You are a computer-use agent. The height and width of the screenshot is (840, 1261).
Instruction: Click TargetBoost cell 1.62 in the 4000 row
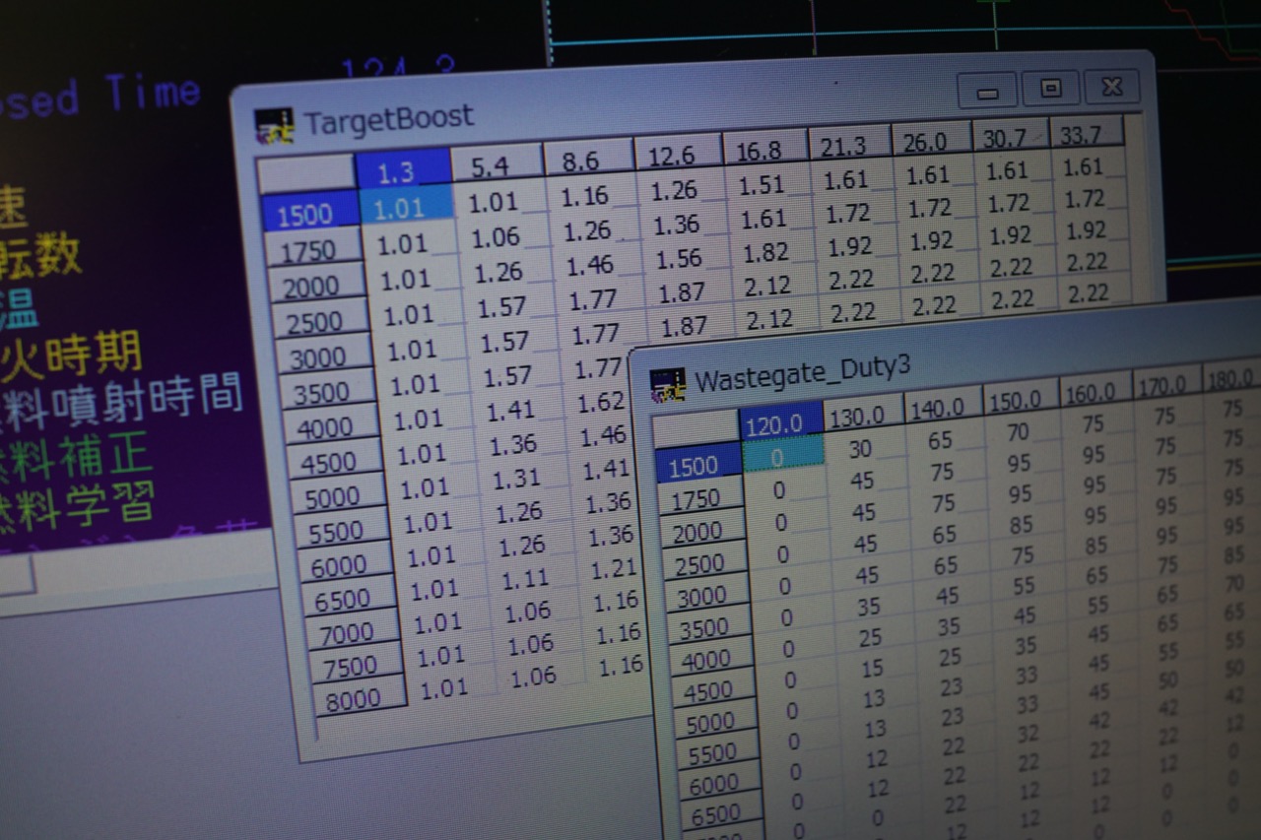click(603, 401)
